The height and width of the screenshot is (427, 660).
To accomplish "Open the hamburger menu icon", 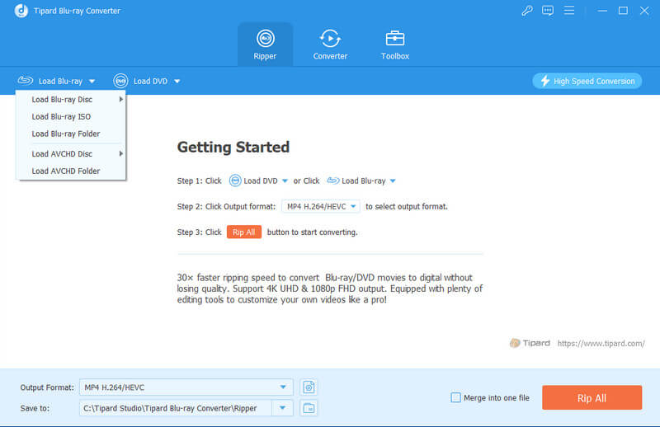I will tap(569, 11).
